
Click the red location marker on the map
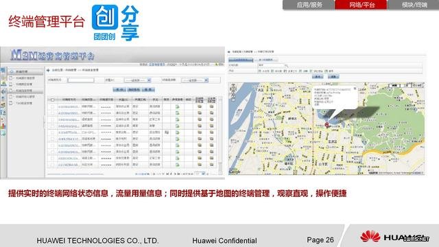click(x=327, y=125)
